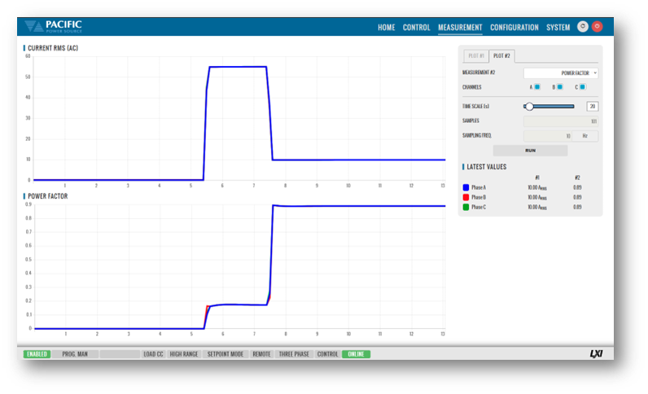
Task: Click the RUN button
Action: (x=530, y=151)
